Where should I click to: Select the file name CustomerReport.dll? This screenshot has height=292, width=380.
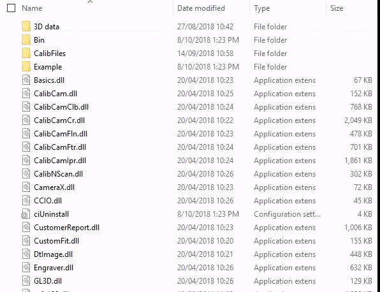coord(67,228)
